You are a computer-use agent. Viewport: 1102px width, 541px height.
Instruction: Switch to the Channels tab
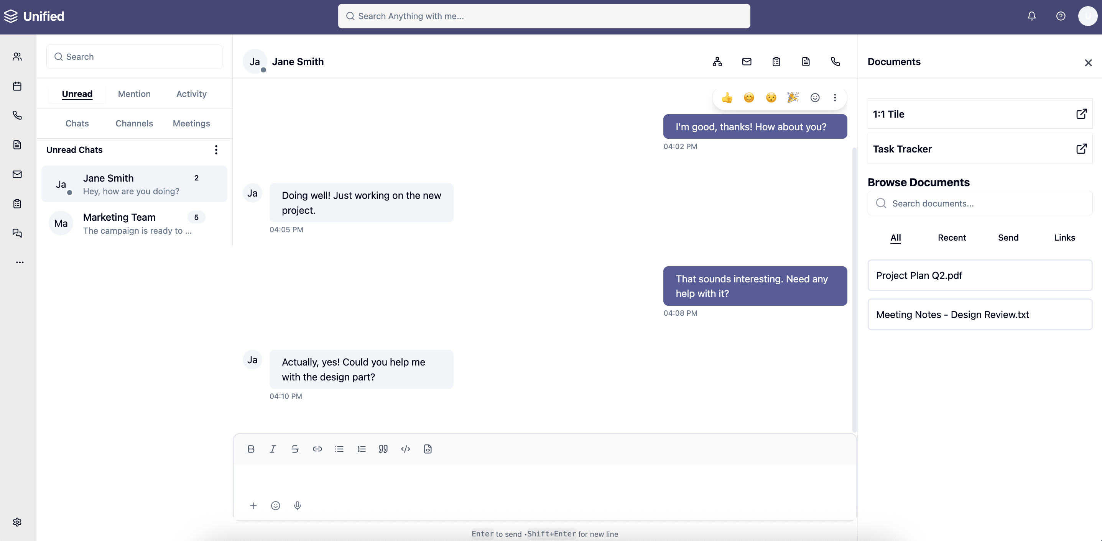pyautogui.click(x=134, y=123)
